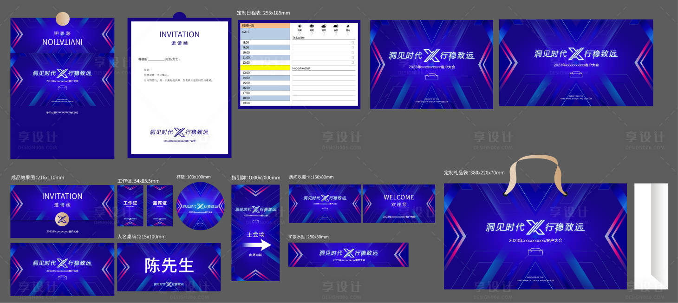This screenshot has height=303, width=678.
Task: Tick the checkbox under the sunny icon
Action: coord(300,33)
